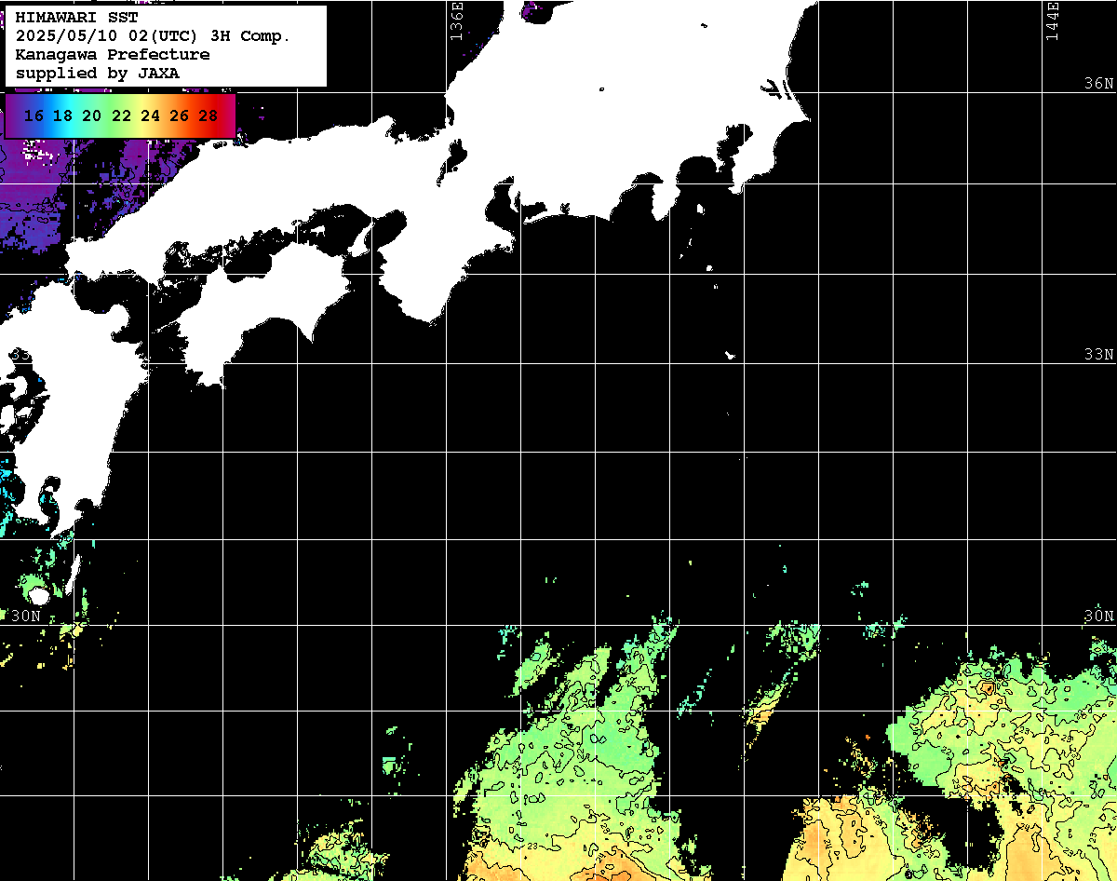Click the 22 value on the color scale
Image resolution: width=1117 pixels, height=881 pixels.
(121, 116)
